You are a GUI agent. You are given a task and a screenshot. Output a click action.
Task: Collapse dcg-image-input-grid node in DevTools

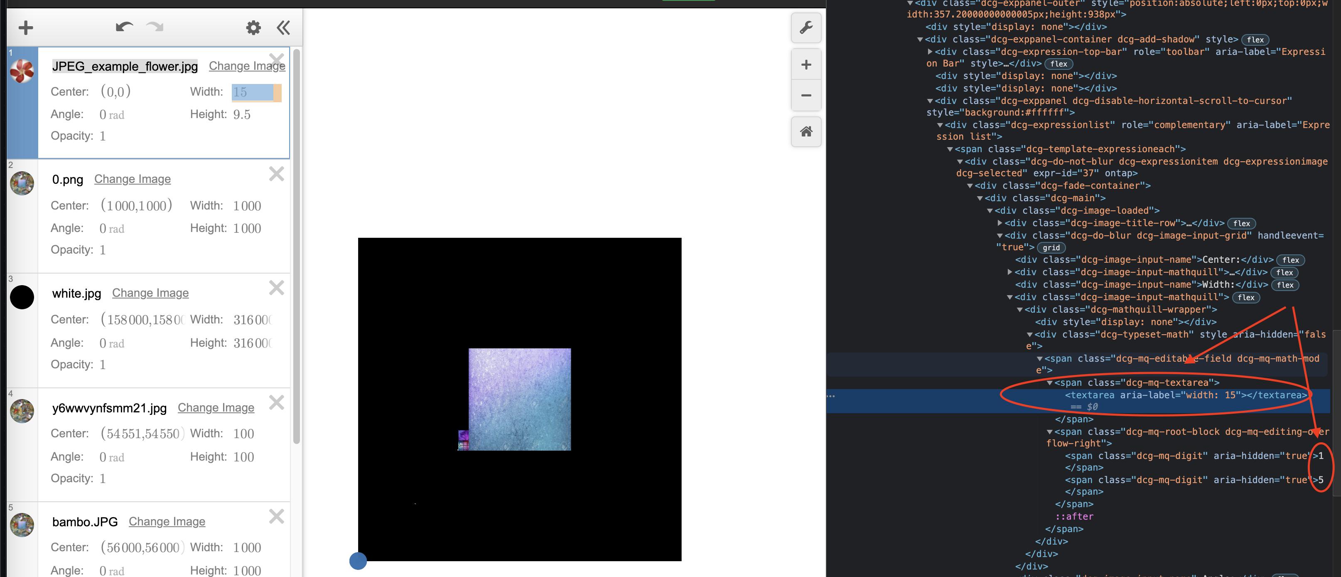point(1000,236)
